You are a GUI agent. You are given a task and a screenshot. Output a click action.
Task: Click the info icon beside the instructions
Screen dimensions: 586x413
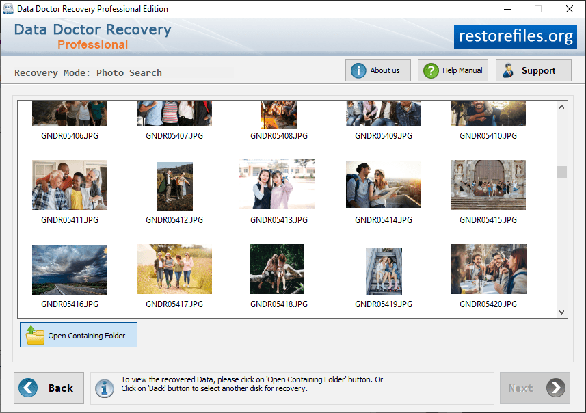104,388
